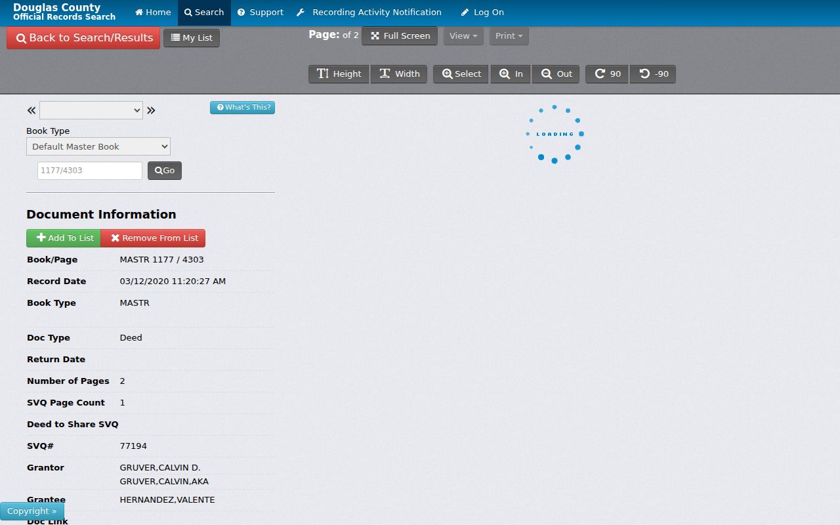Click SVQ number 77194

click(133, 446)
